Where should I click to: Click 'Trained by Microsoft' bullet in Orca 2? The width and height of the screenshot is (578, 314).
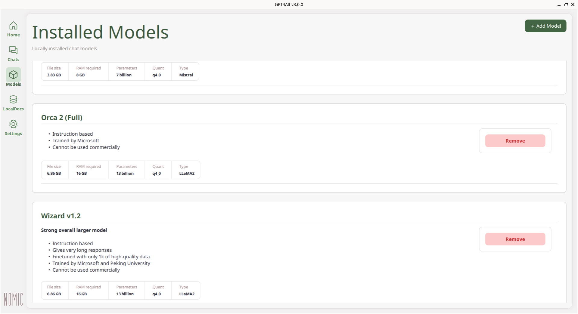tap(76, 140)
